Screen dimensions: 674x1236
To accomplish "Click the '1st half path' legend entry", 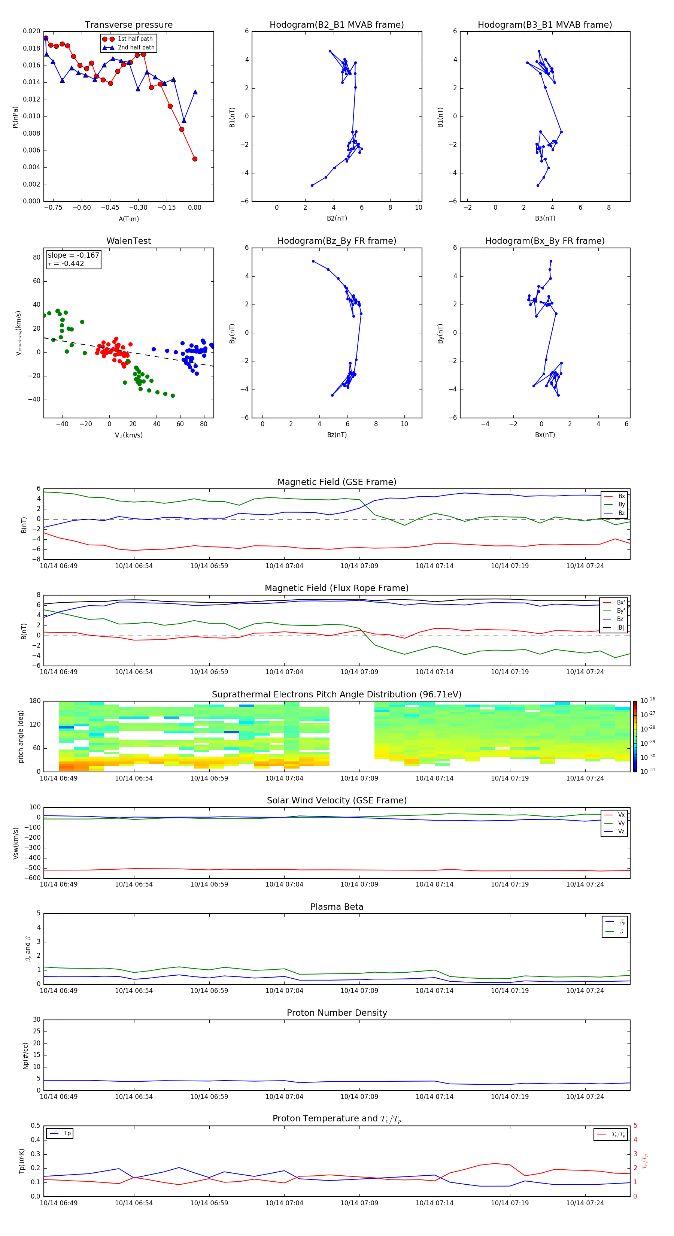I will pyautogui.click(x=128, y=39).
